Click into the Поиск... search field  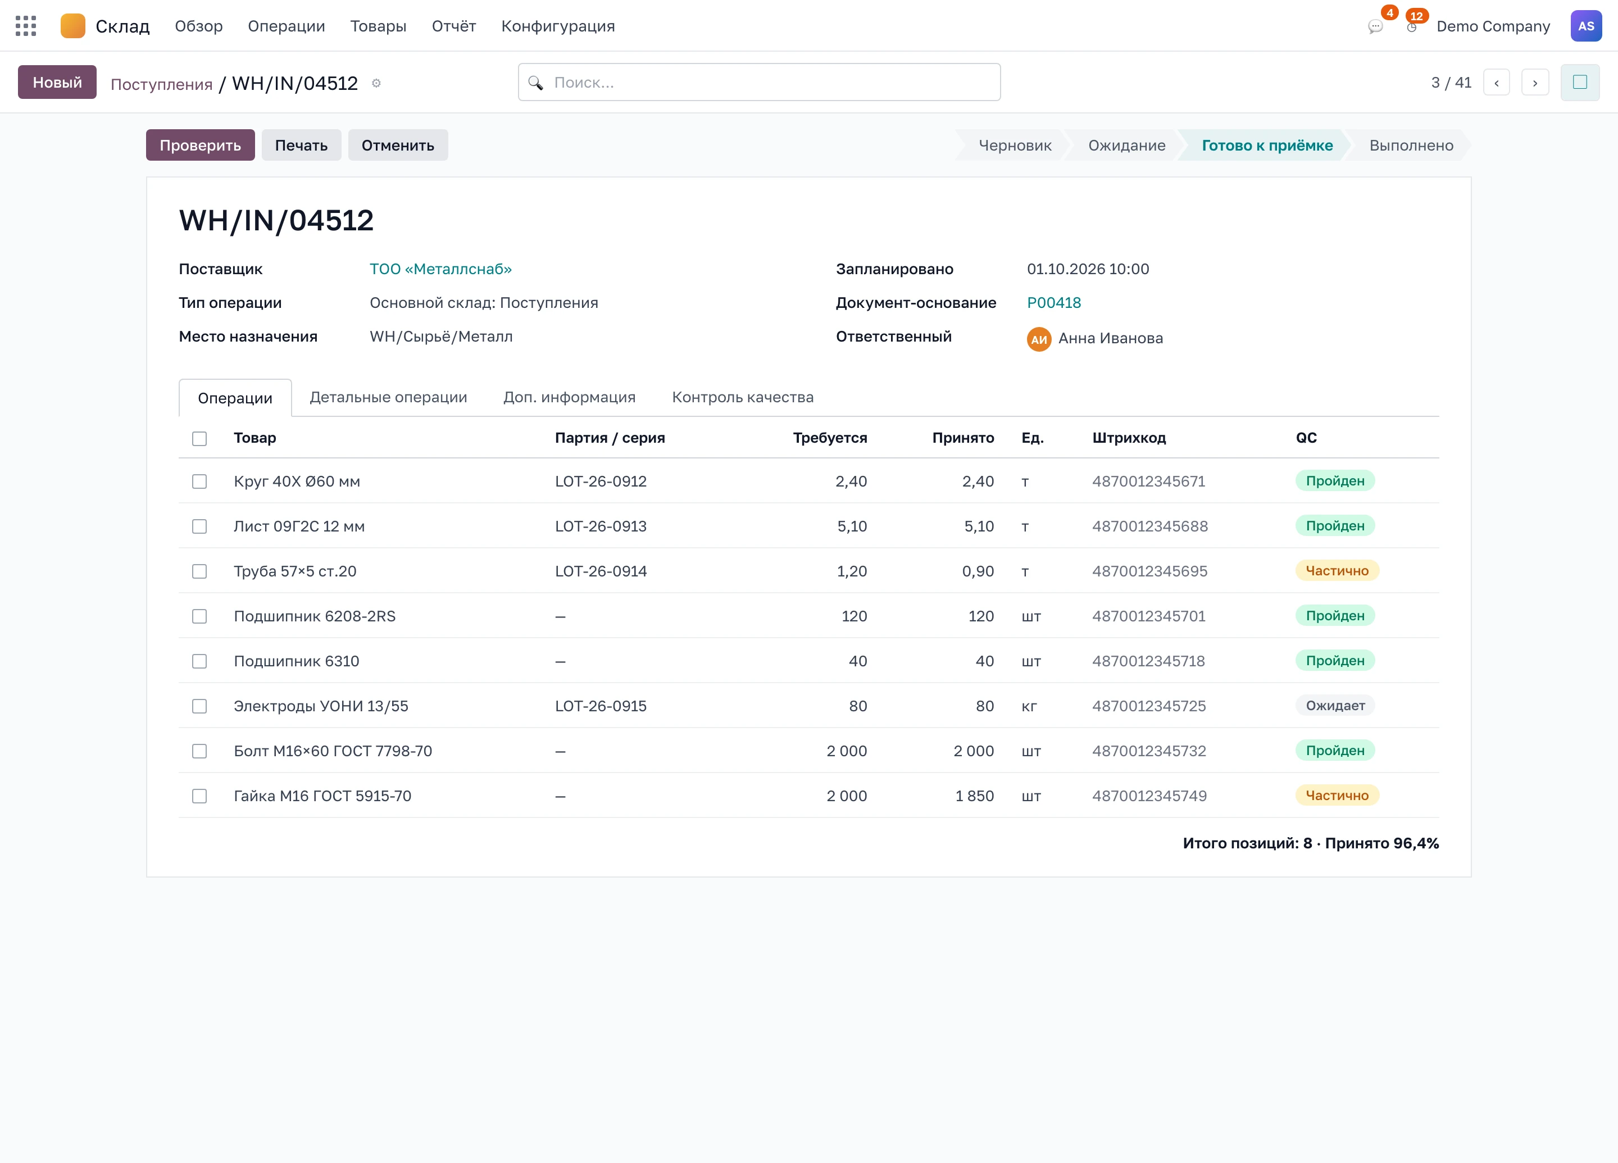pyautogui.click(x=759, y=83)
